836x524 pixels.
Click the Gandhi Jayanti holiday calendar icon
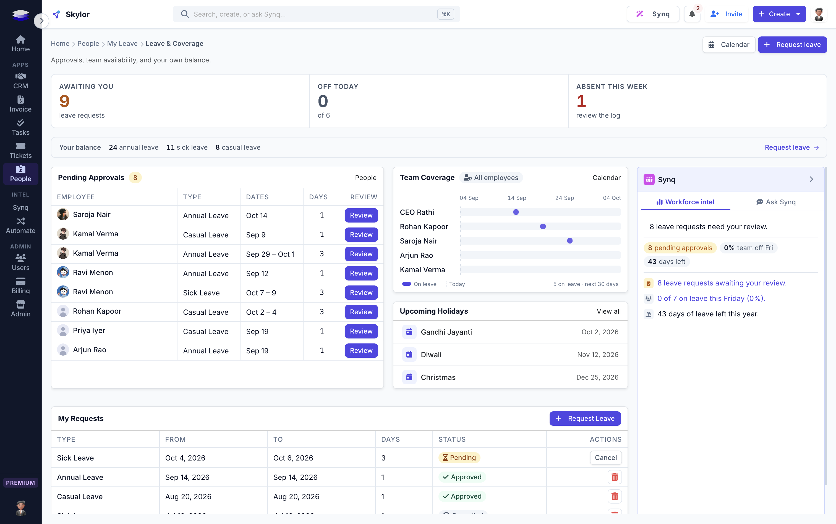409,332
